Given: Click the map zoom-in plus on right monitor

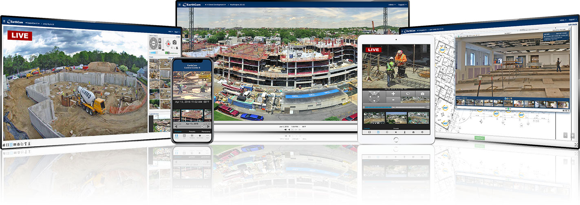Looking at the screenshot, I should pos(573,136).
